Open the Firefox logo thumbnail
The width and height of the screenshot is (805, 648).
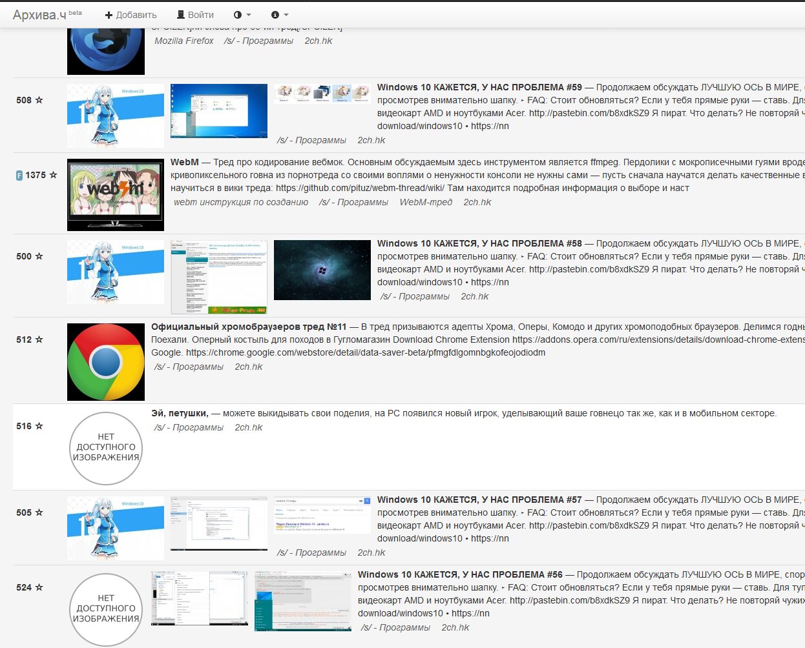coord(106,51)
